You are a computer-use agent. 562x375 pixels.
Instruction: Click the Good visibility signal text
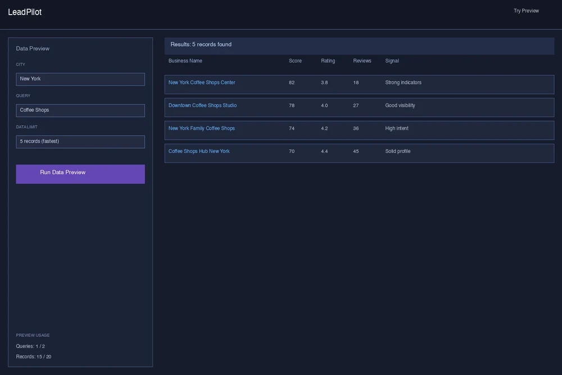tap(400, 105)
